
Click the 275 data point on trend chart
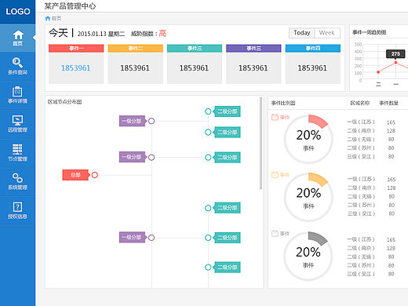click(395, 63)
